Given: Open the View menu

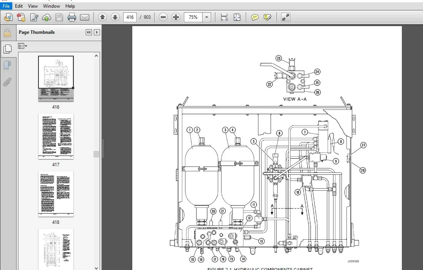Looking at the screenshot, I should (33, 6).
